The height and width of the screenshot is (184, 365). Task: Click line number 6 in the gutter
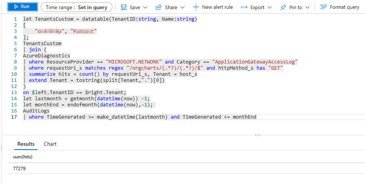[15, 49]
